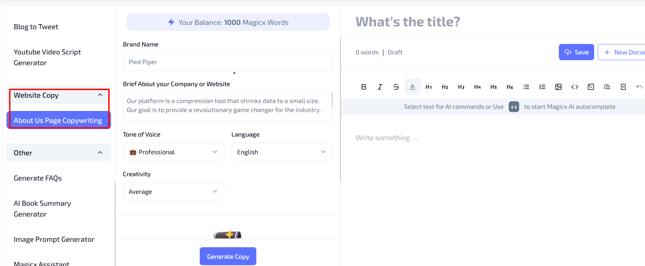
Task: Open AI Book Summary Generator
Action: (x=43, y=209)
